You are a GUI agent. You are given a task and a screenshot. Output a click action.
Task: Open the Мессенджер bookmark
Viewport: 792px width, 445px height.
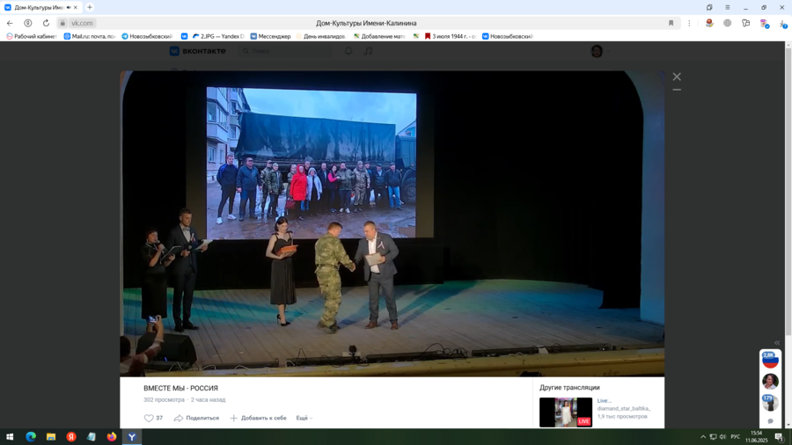pos(270,36)
